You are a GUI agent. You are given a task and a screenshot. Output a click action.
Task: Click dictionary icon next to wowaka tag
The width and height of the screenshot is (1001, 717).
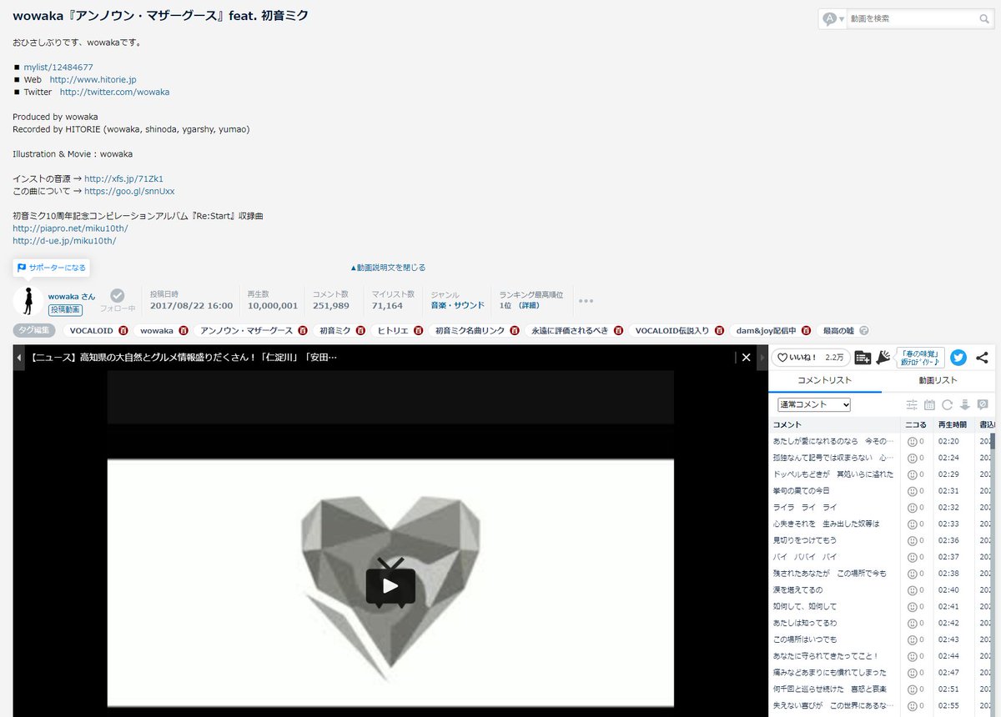tap(184, 330)
